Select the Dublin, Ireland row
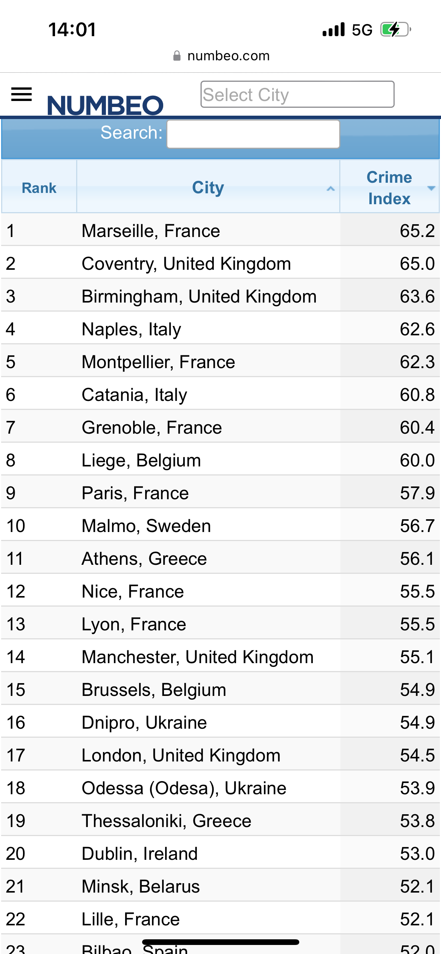441x954 pixels. coord(220,853)
